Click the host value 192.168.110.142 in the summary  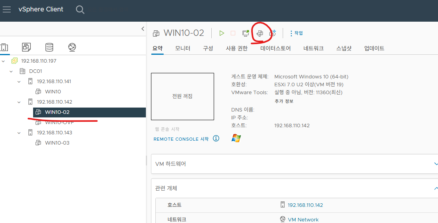click(292, 126)
